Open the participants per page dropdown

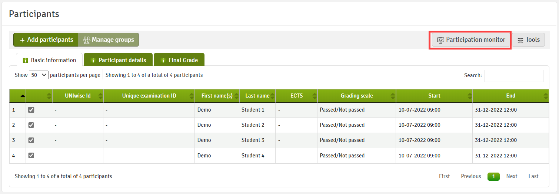pyautogui.click(x=39, y=75)
